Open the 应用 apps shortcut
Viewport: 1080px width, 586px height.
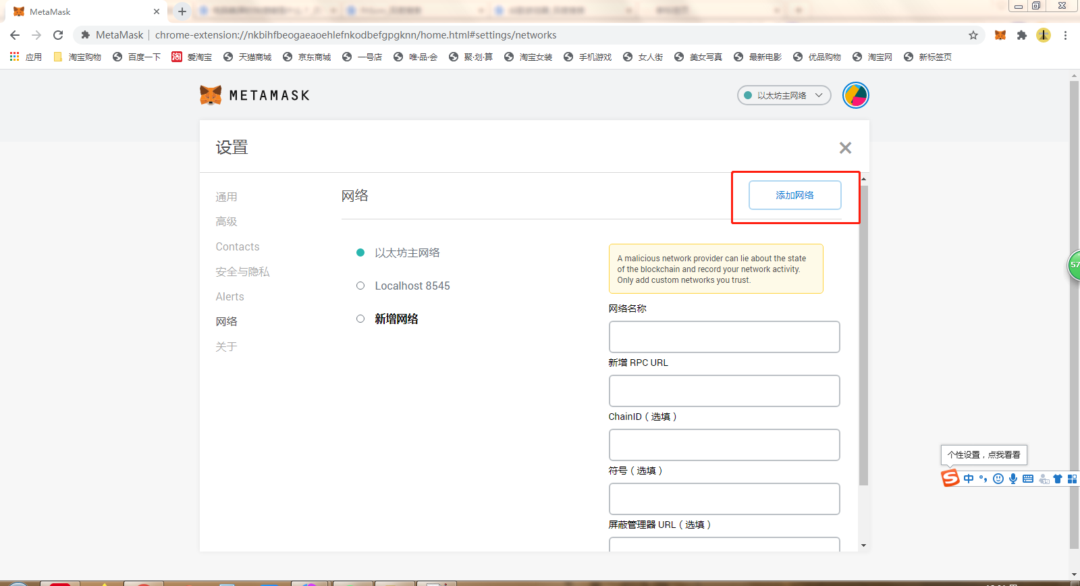click(26, 57)
